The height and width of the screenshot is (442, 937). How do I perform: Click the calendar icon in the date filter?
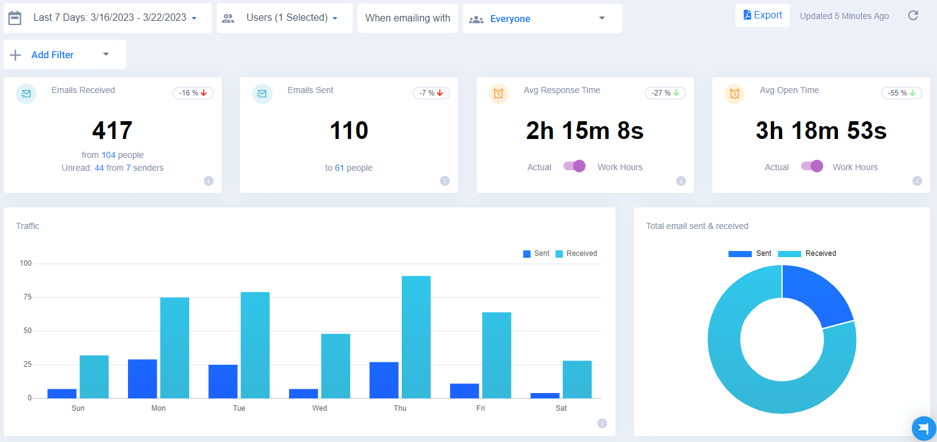[x=15, y=18]
